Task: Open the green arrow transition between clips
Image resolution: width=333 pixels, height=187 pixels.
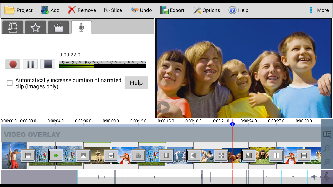Action: click(55, 156)
